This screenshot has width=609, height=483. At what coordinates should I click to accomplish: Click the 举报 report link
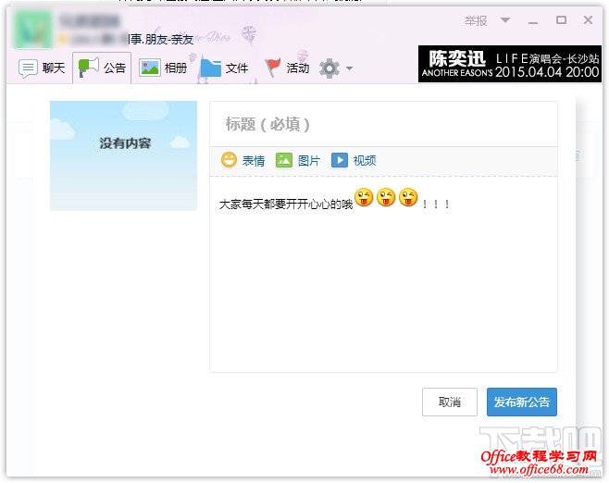[476, 21]
